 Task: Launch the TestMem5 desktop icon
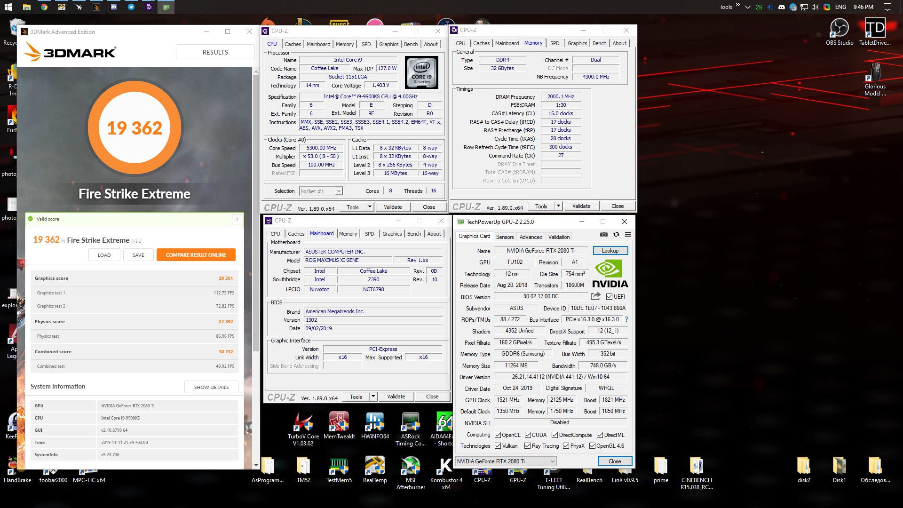pyautogui.click(x=339, y=470)
